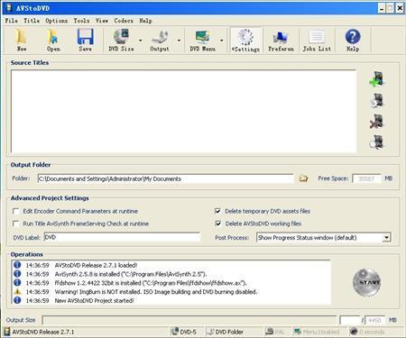406x338 pixels.
Task: Click the DVD Size toolbar icon
Action: click(121, 41)
